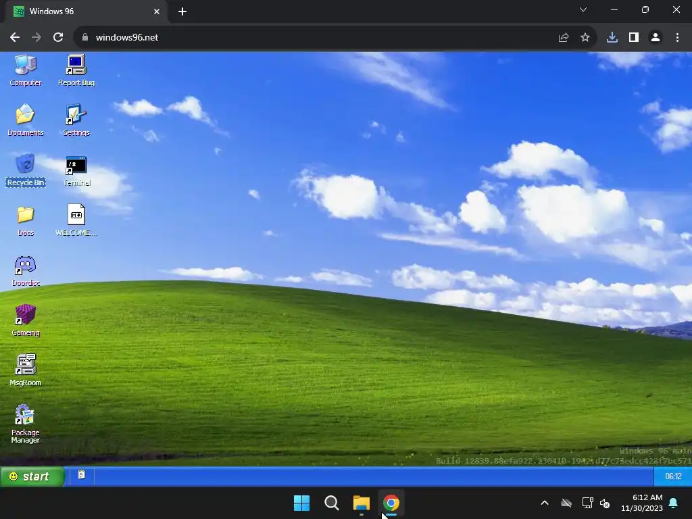Select the Windows 96 browser tab
692x519 pixels.
click(x=86, y=11)
